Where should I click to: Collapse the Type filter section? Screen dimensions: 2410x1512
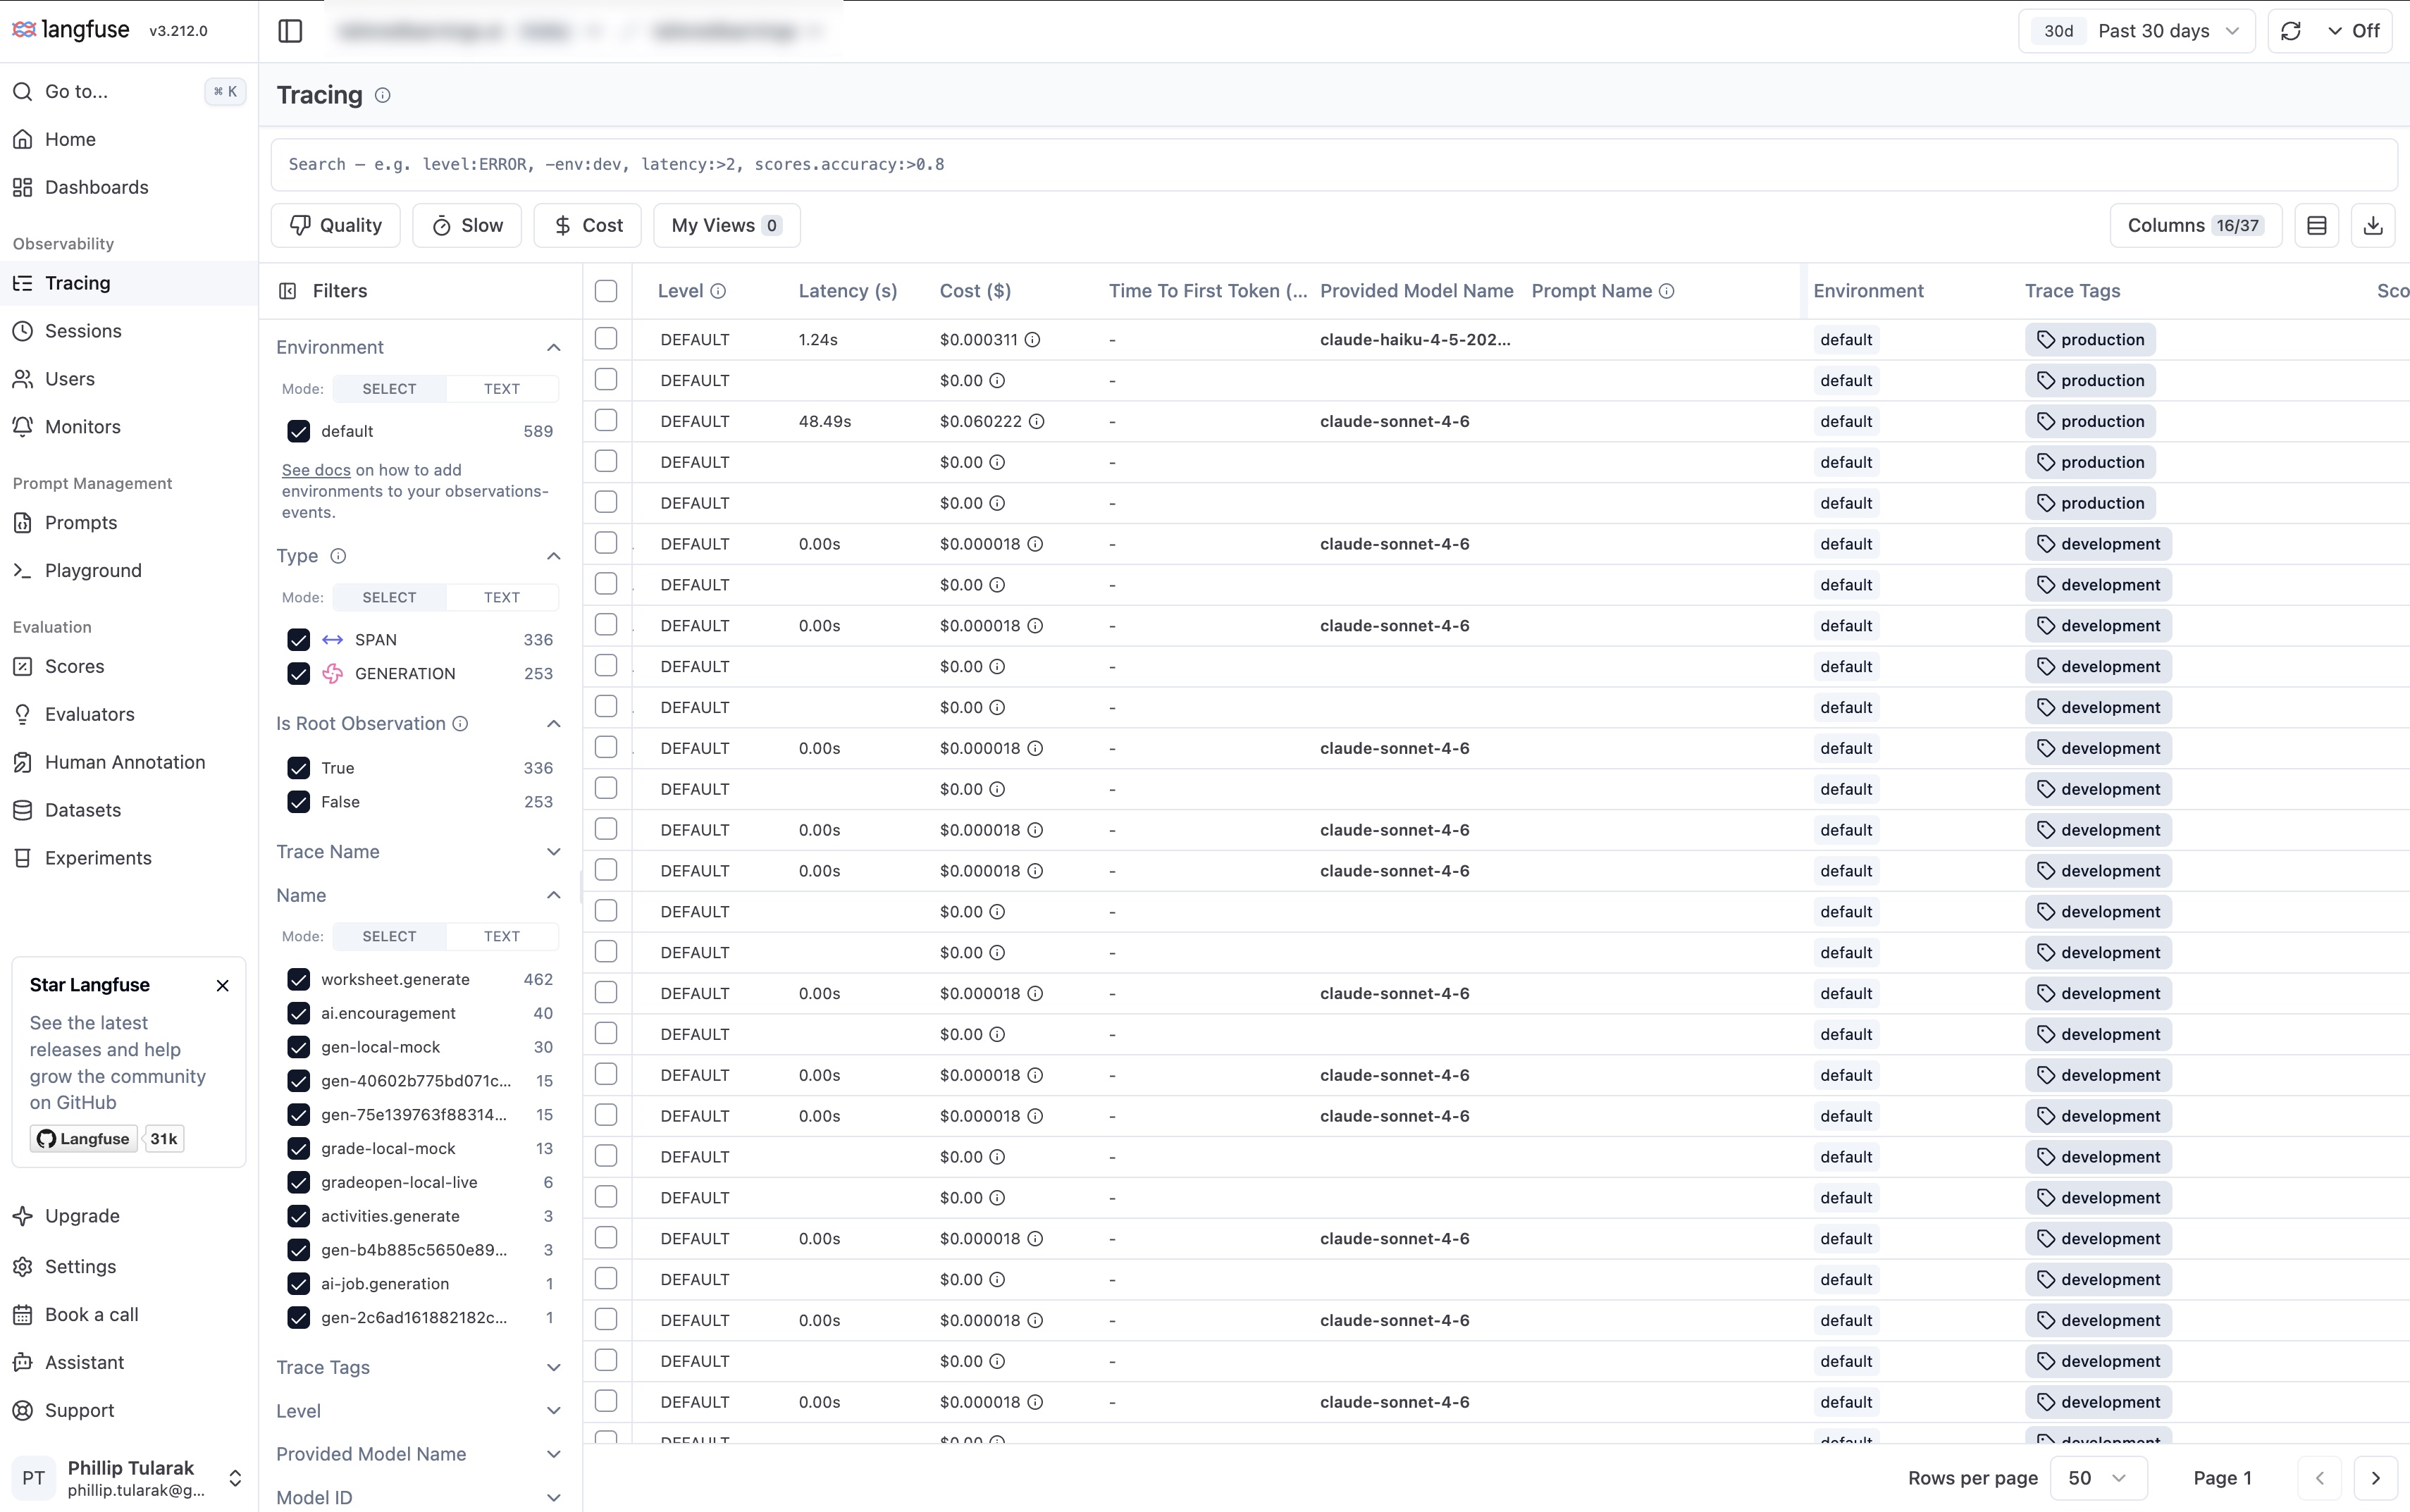click(x=553, y=556)
